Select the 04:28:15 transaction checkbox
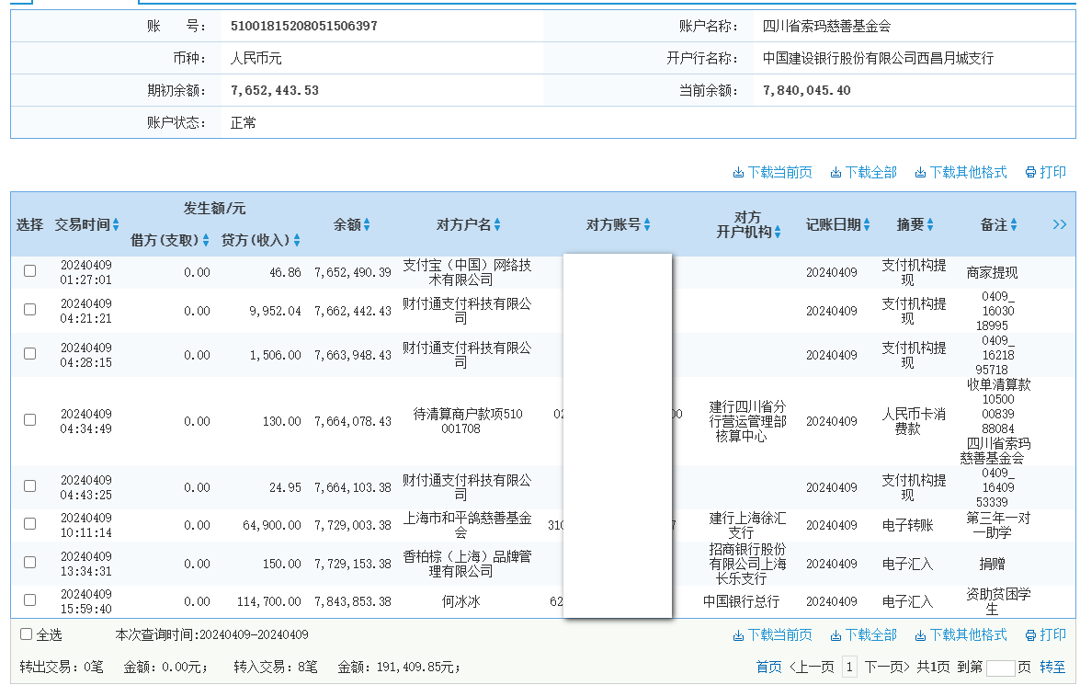Viewport: 1080px width, 685px height. tap(29, 353)
